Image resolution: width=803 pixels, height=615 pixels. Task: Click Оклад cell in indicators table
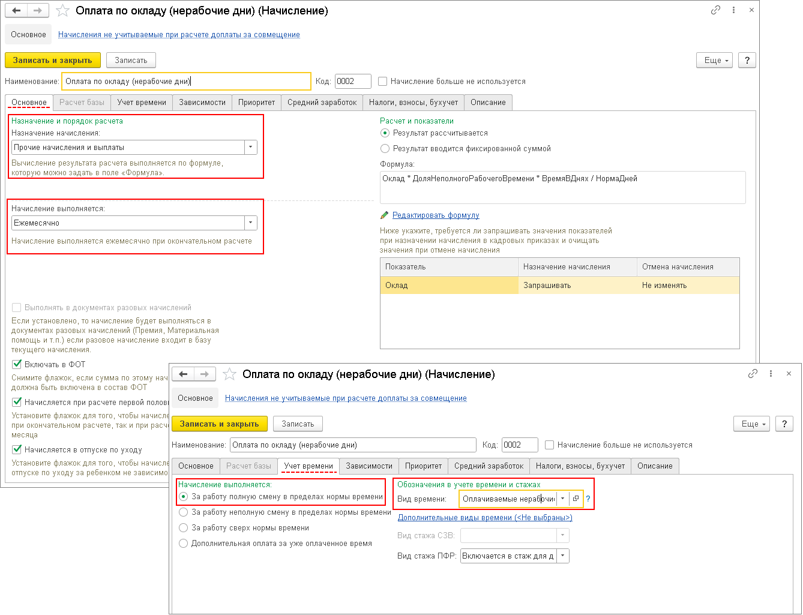(x=450, y=286)
